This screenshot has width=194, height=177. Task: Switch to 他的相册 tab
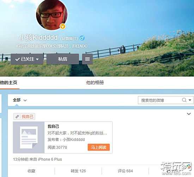(95, 83)
